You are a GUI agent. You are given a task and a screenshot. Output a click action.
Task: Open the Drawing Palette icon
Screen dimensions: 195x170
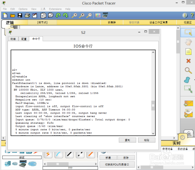[98, 16]
